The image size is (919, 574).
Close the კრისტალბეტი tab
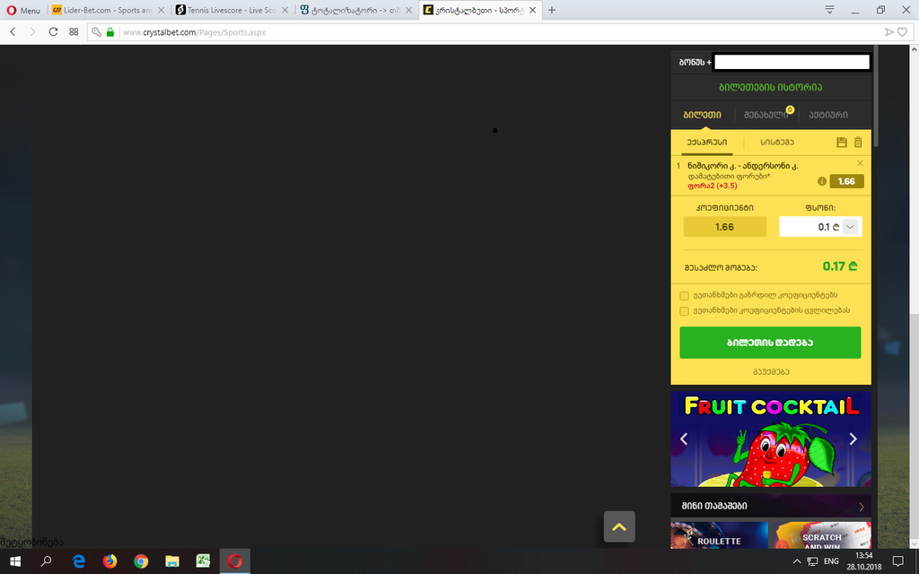pos(533,10)
